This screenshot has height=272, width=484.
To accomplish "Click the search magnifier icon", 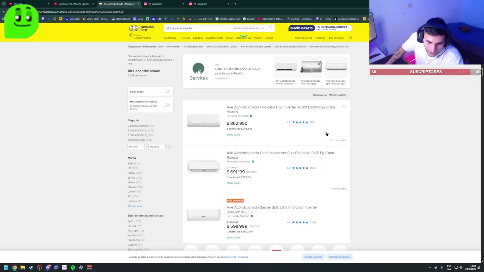I will [x=270, y=28].
